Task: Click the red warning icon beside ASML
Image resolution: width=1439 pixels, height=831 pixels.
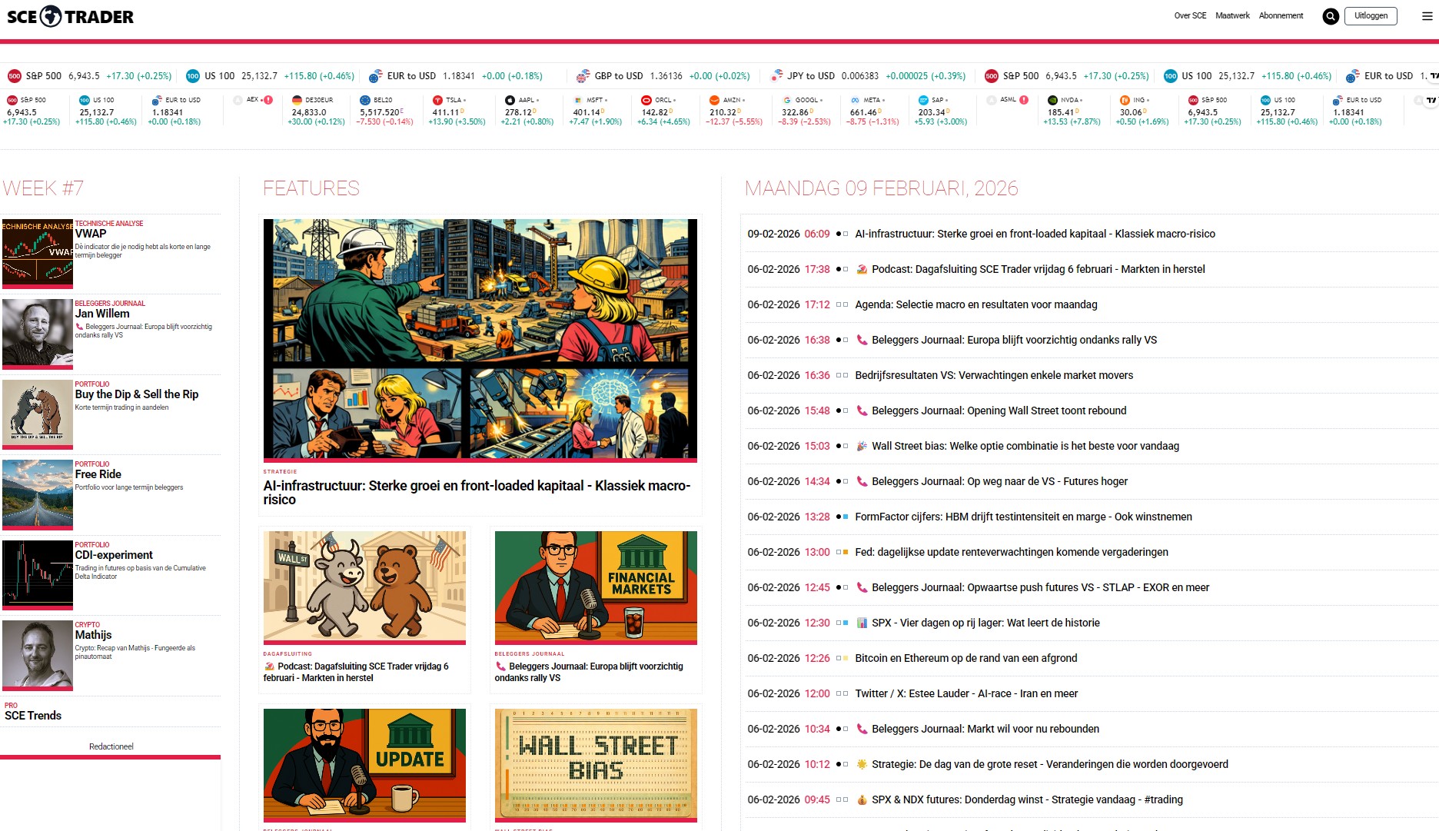Action: click(1024, 100)
